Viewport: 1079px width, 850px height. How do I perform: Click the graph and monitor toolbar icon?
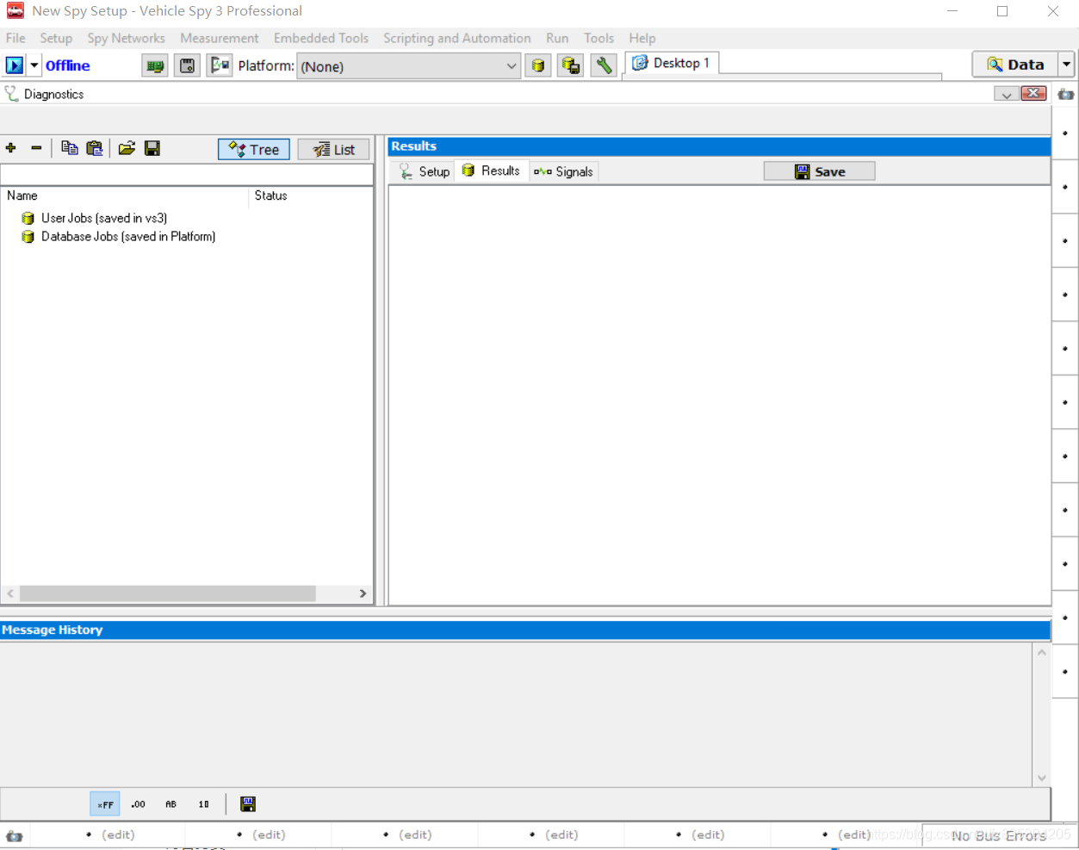220,65
